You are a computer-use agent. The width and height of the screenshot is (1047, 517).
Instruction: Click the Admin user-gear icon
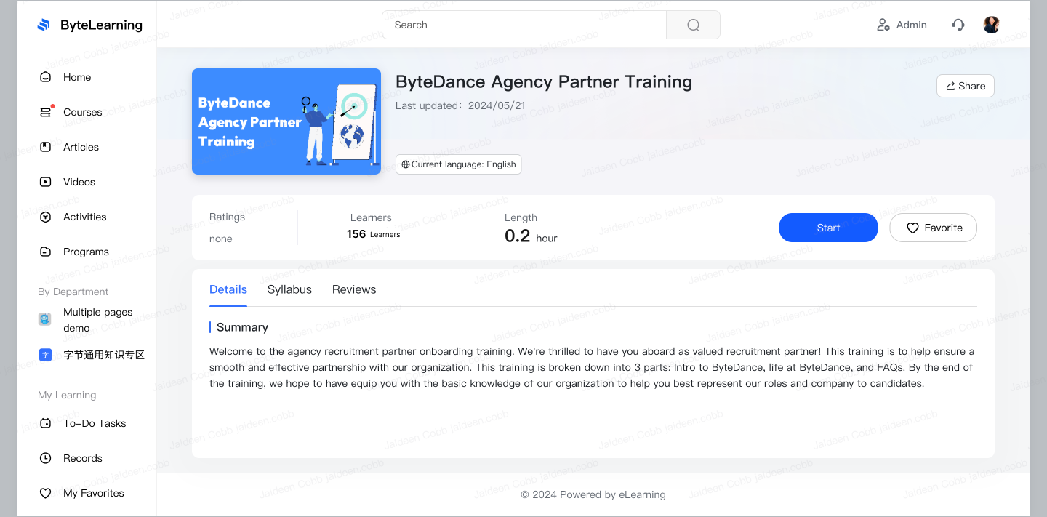tap(883, 25)
